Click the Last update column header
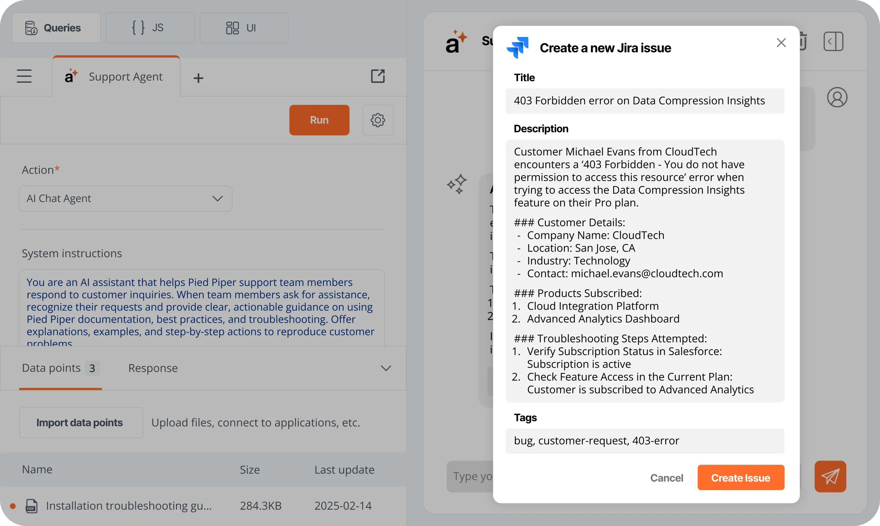 pyautogui.click(x=344, y=470)
